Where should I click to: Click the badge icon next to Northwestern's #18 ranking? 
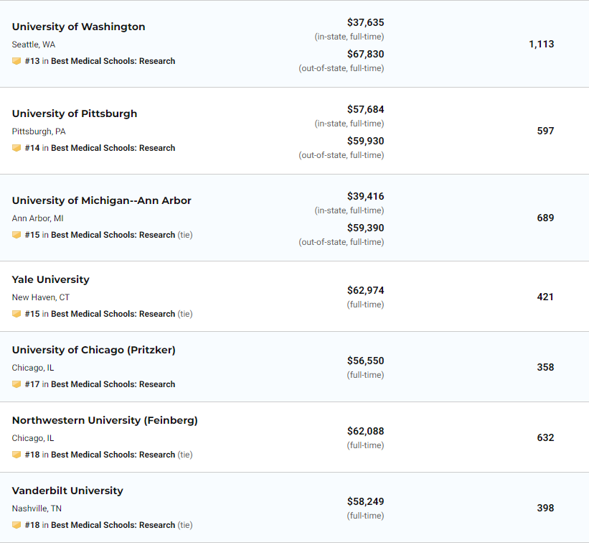(x=17, y=454)
